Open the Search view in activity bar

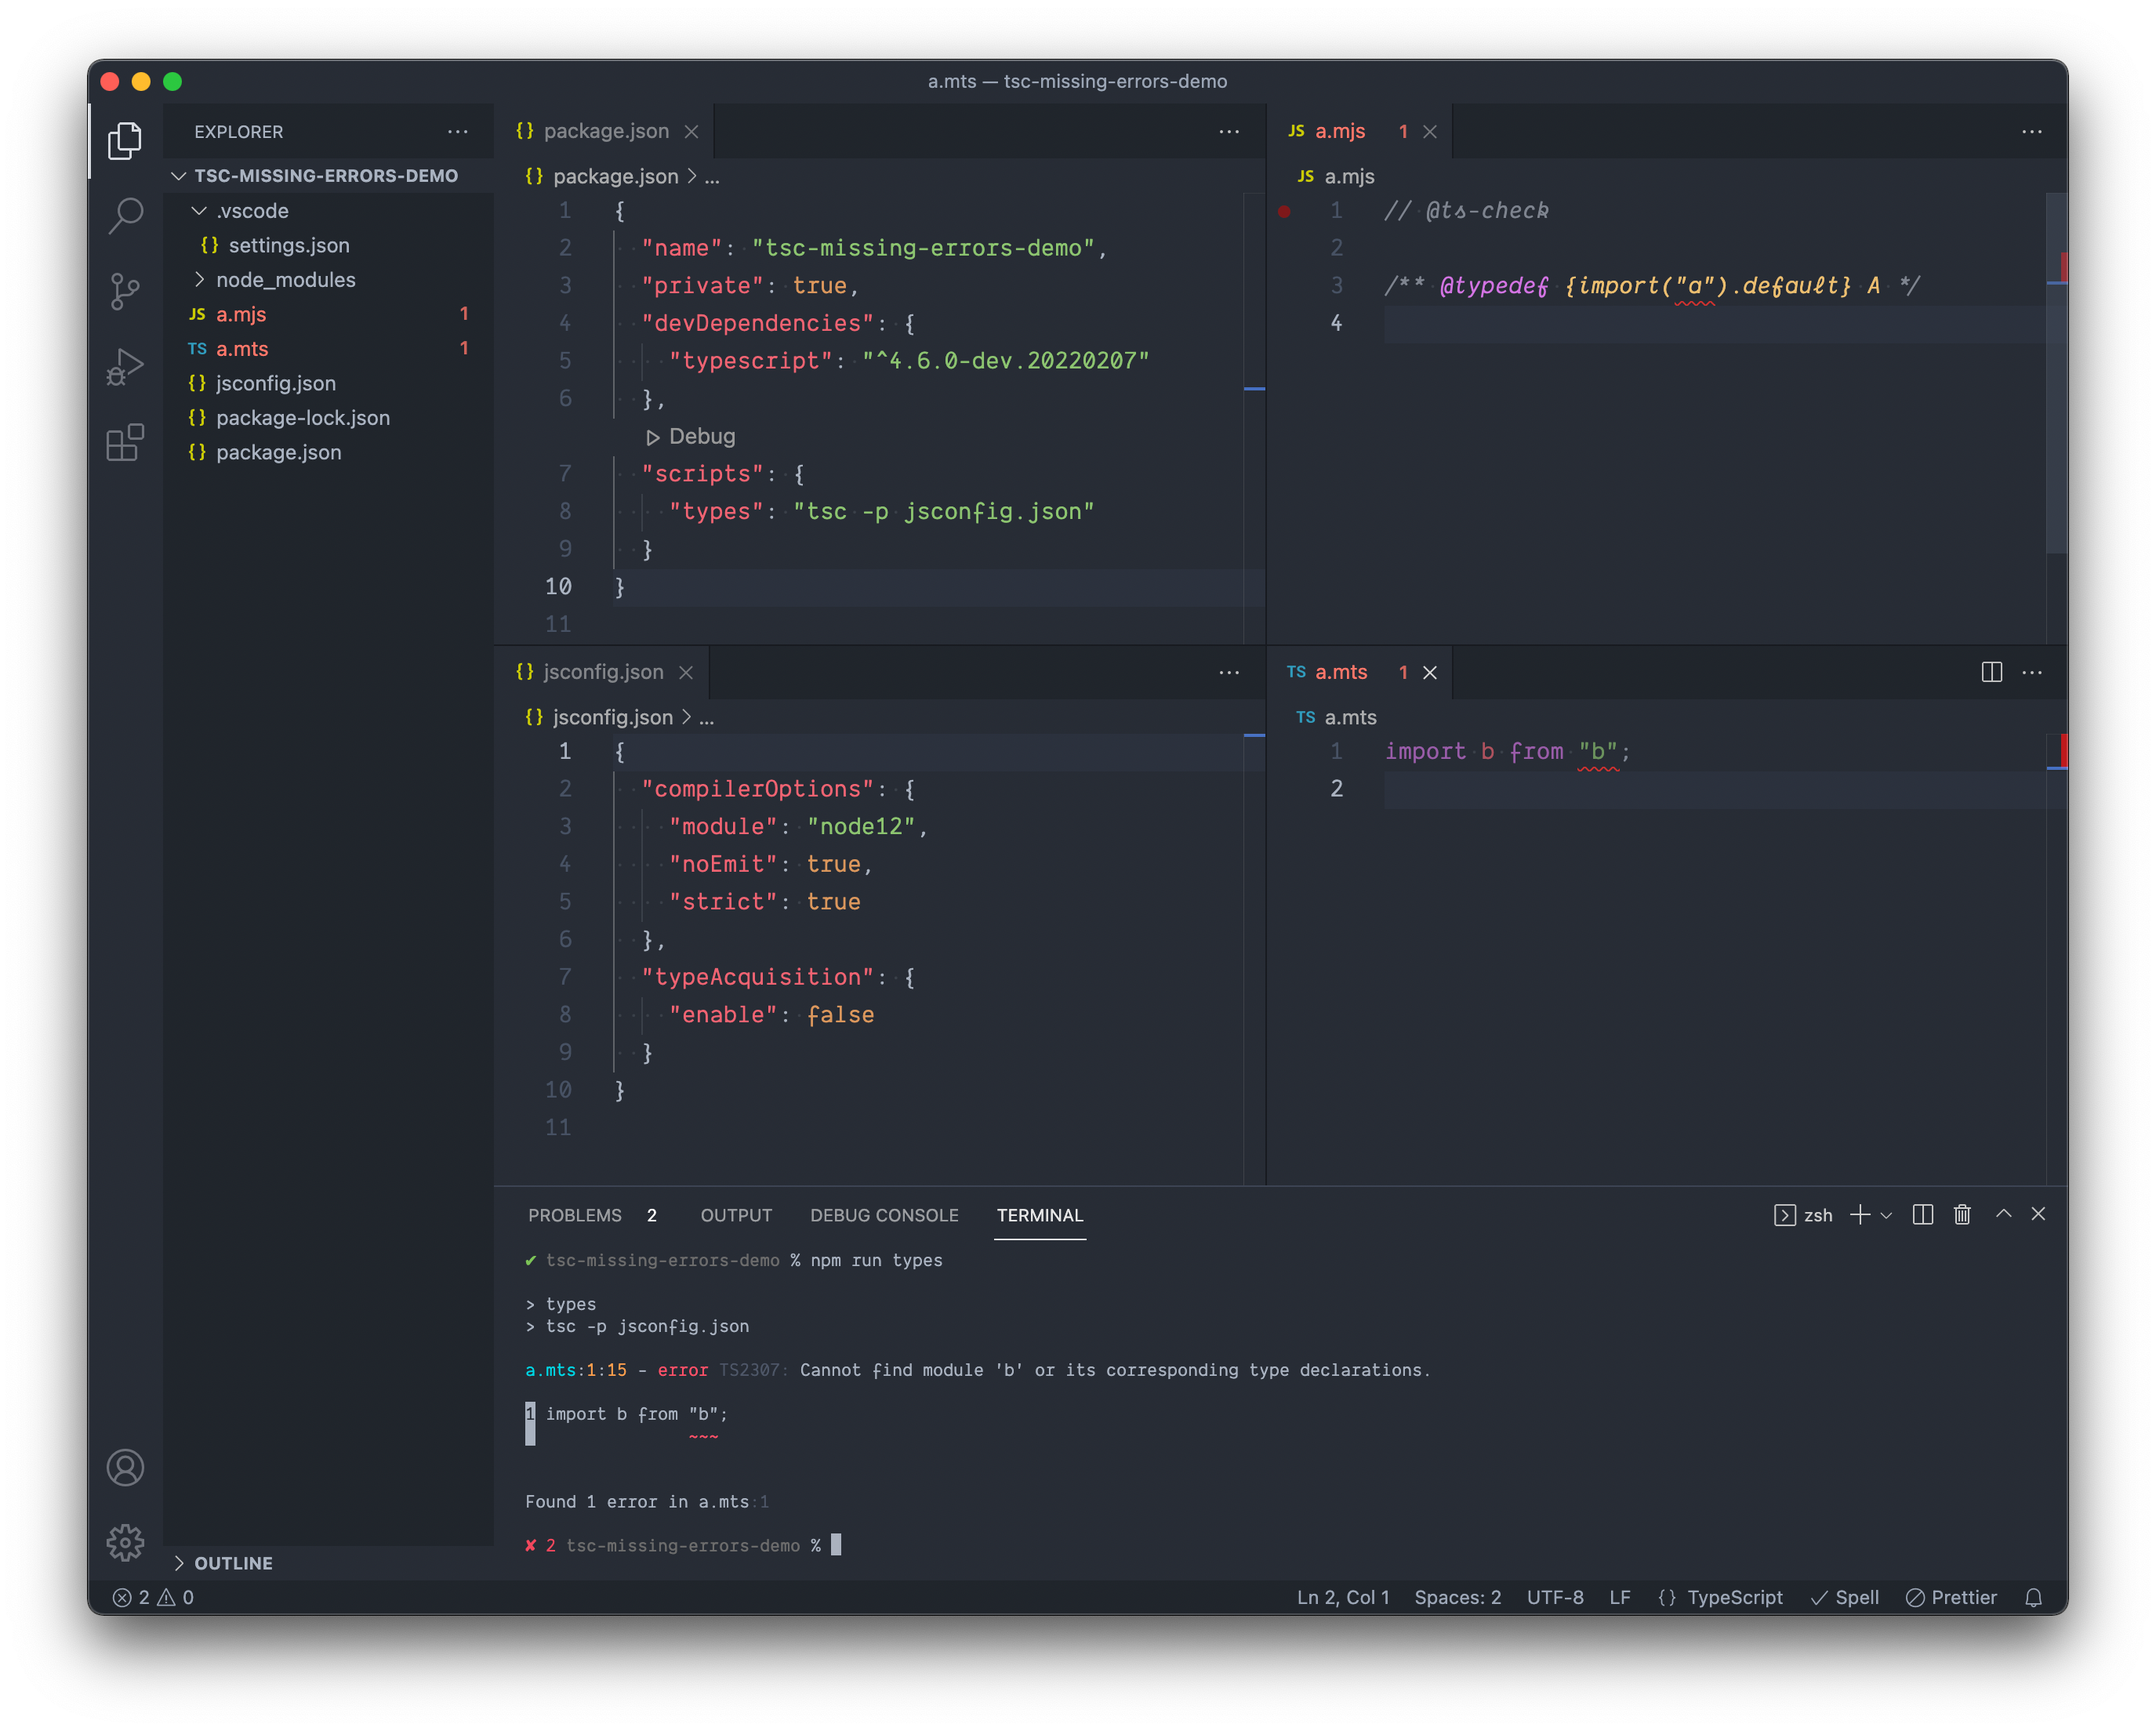[125, 215]
